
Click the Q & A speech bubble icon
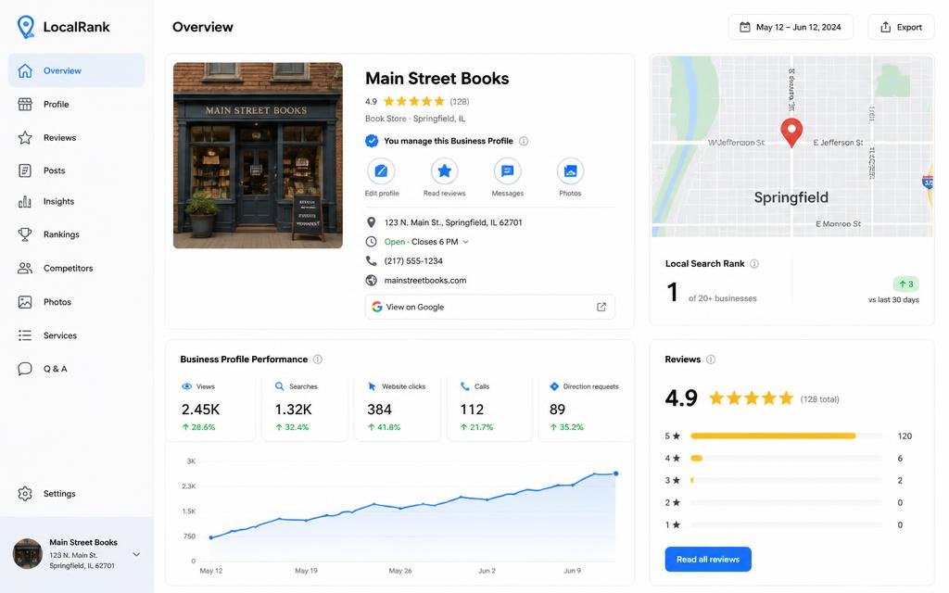click(25, 369)
